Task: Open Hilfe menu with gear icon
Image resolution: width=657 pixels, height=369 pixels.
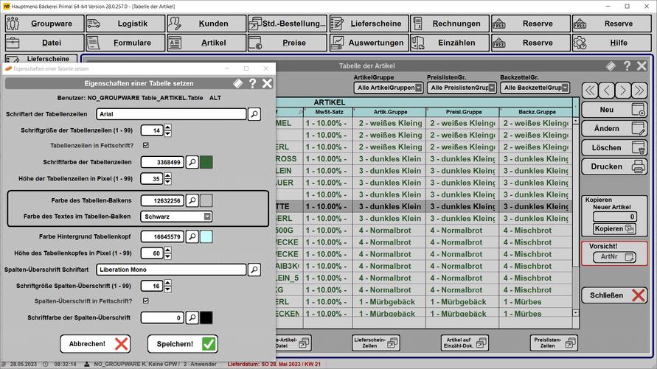Action: [x=612, y=43]
